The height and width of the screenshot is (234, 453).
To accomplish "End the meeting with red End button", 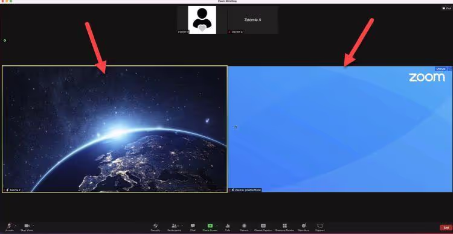I will (x=446, y=227).
